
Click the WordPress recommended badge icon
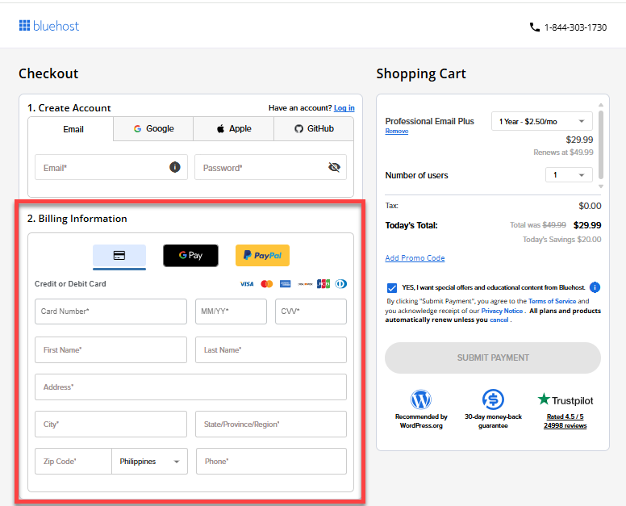coord(421,399)
